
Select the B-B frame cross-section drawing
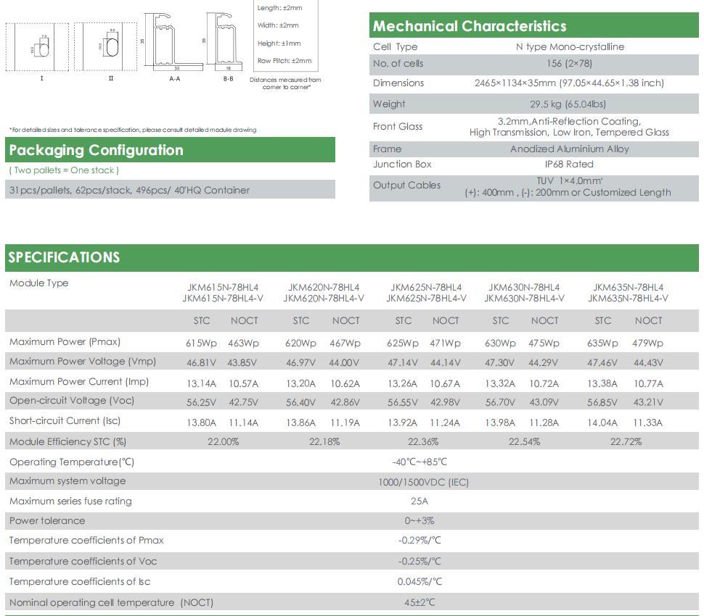click(x=226, y=42)
